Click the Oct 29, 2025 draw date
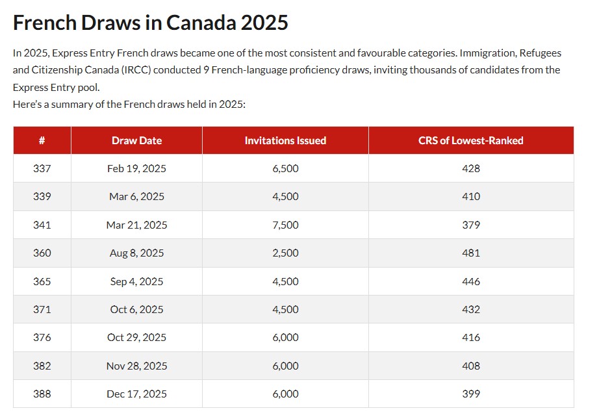This screenshot has height=417, width=599. point(136,338)
